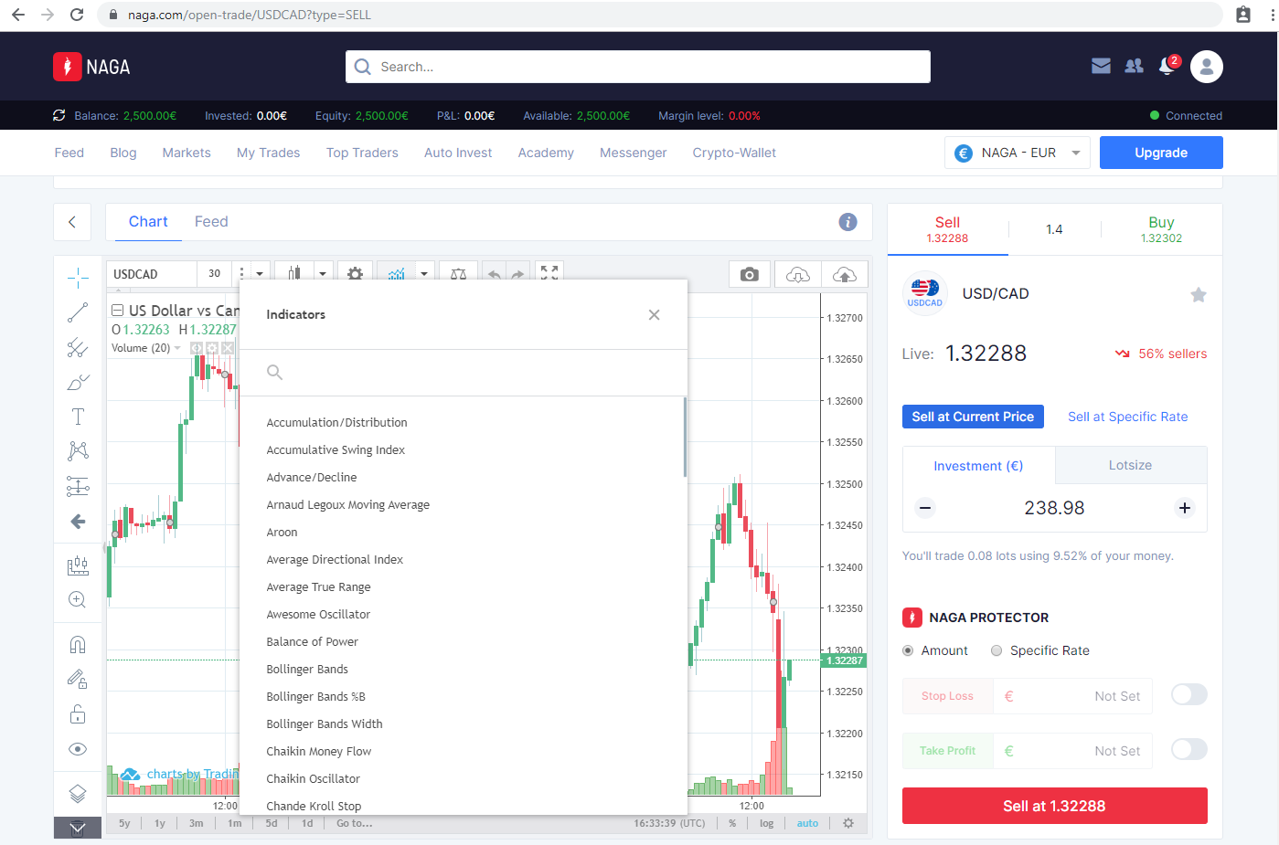Undo the last chart action
Viewport: 1279px width, 845px height.
pyautogui.click(x=494, y=274)
